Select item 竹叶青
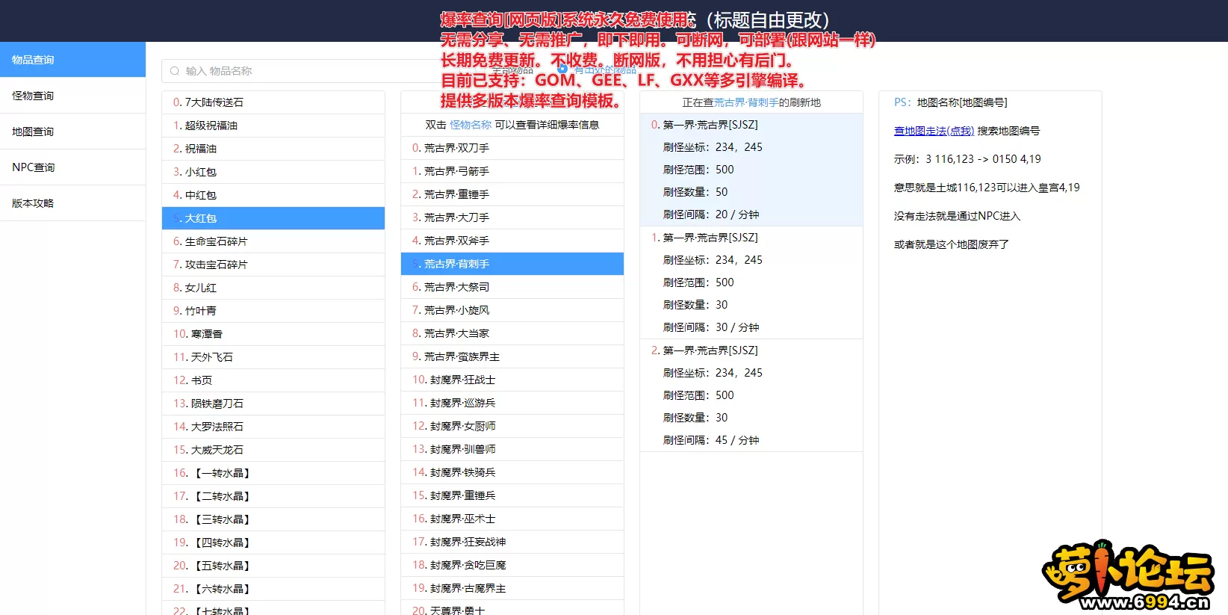This screenshot has height=615, width=1228. coord(273,311)
